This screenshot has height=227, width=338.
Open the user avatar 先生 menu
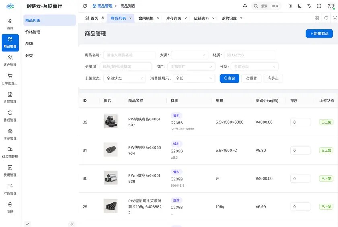click(331, 6)
